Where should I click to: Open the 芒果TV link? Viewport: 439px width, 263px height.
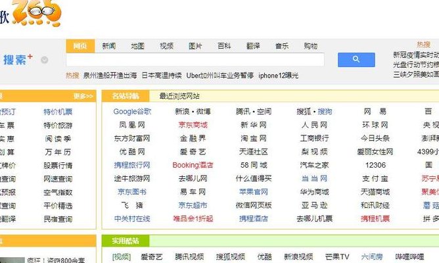pos(337,256)
